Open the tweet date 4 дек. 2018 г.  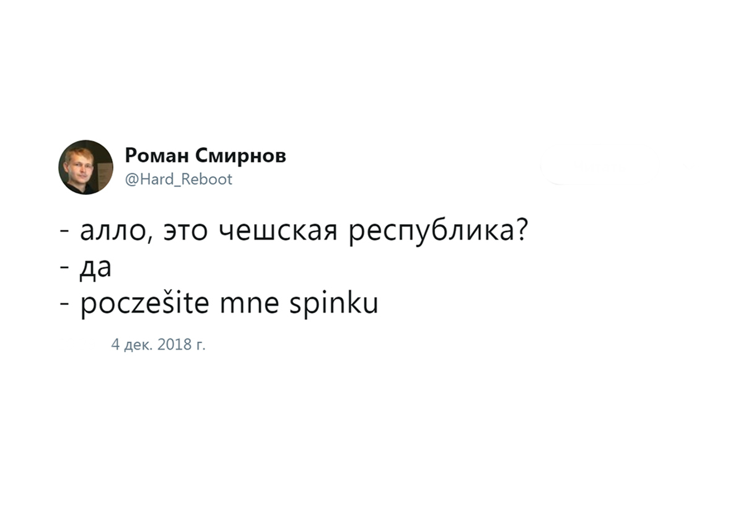pos(159,345)
